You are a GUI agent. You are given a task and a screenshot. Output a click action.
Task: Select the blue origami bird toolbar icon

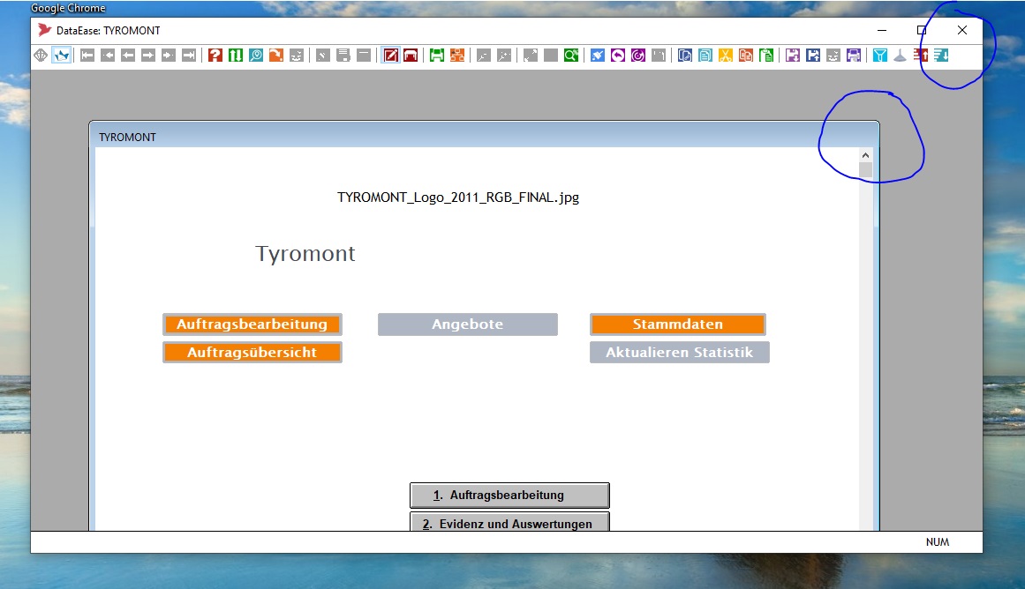pos(62,56)
